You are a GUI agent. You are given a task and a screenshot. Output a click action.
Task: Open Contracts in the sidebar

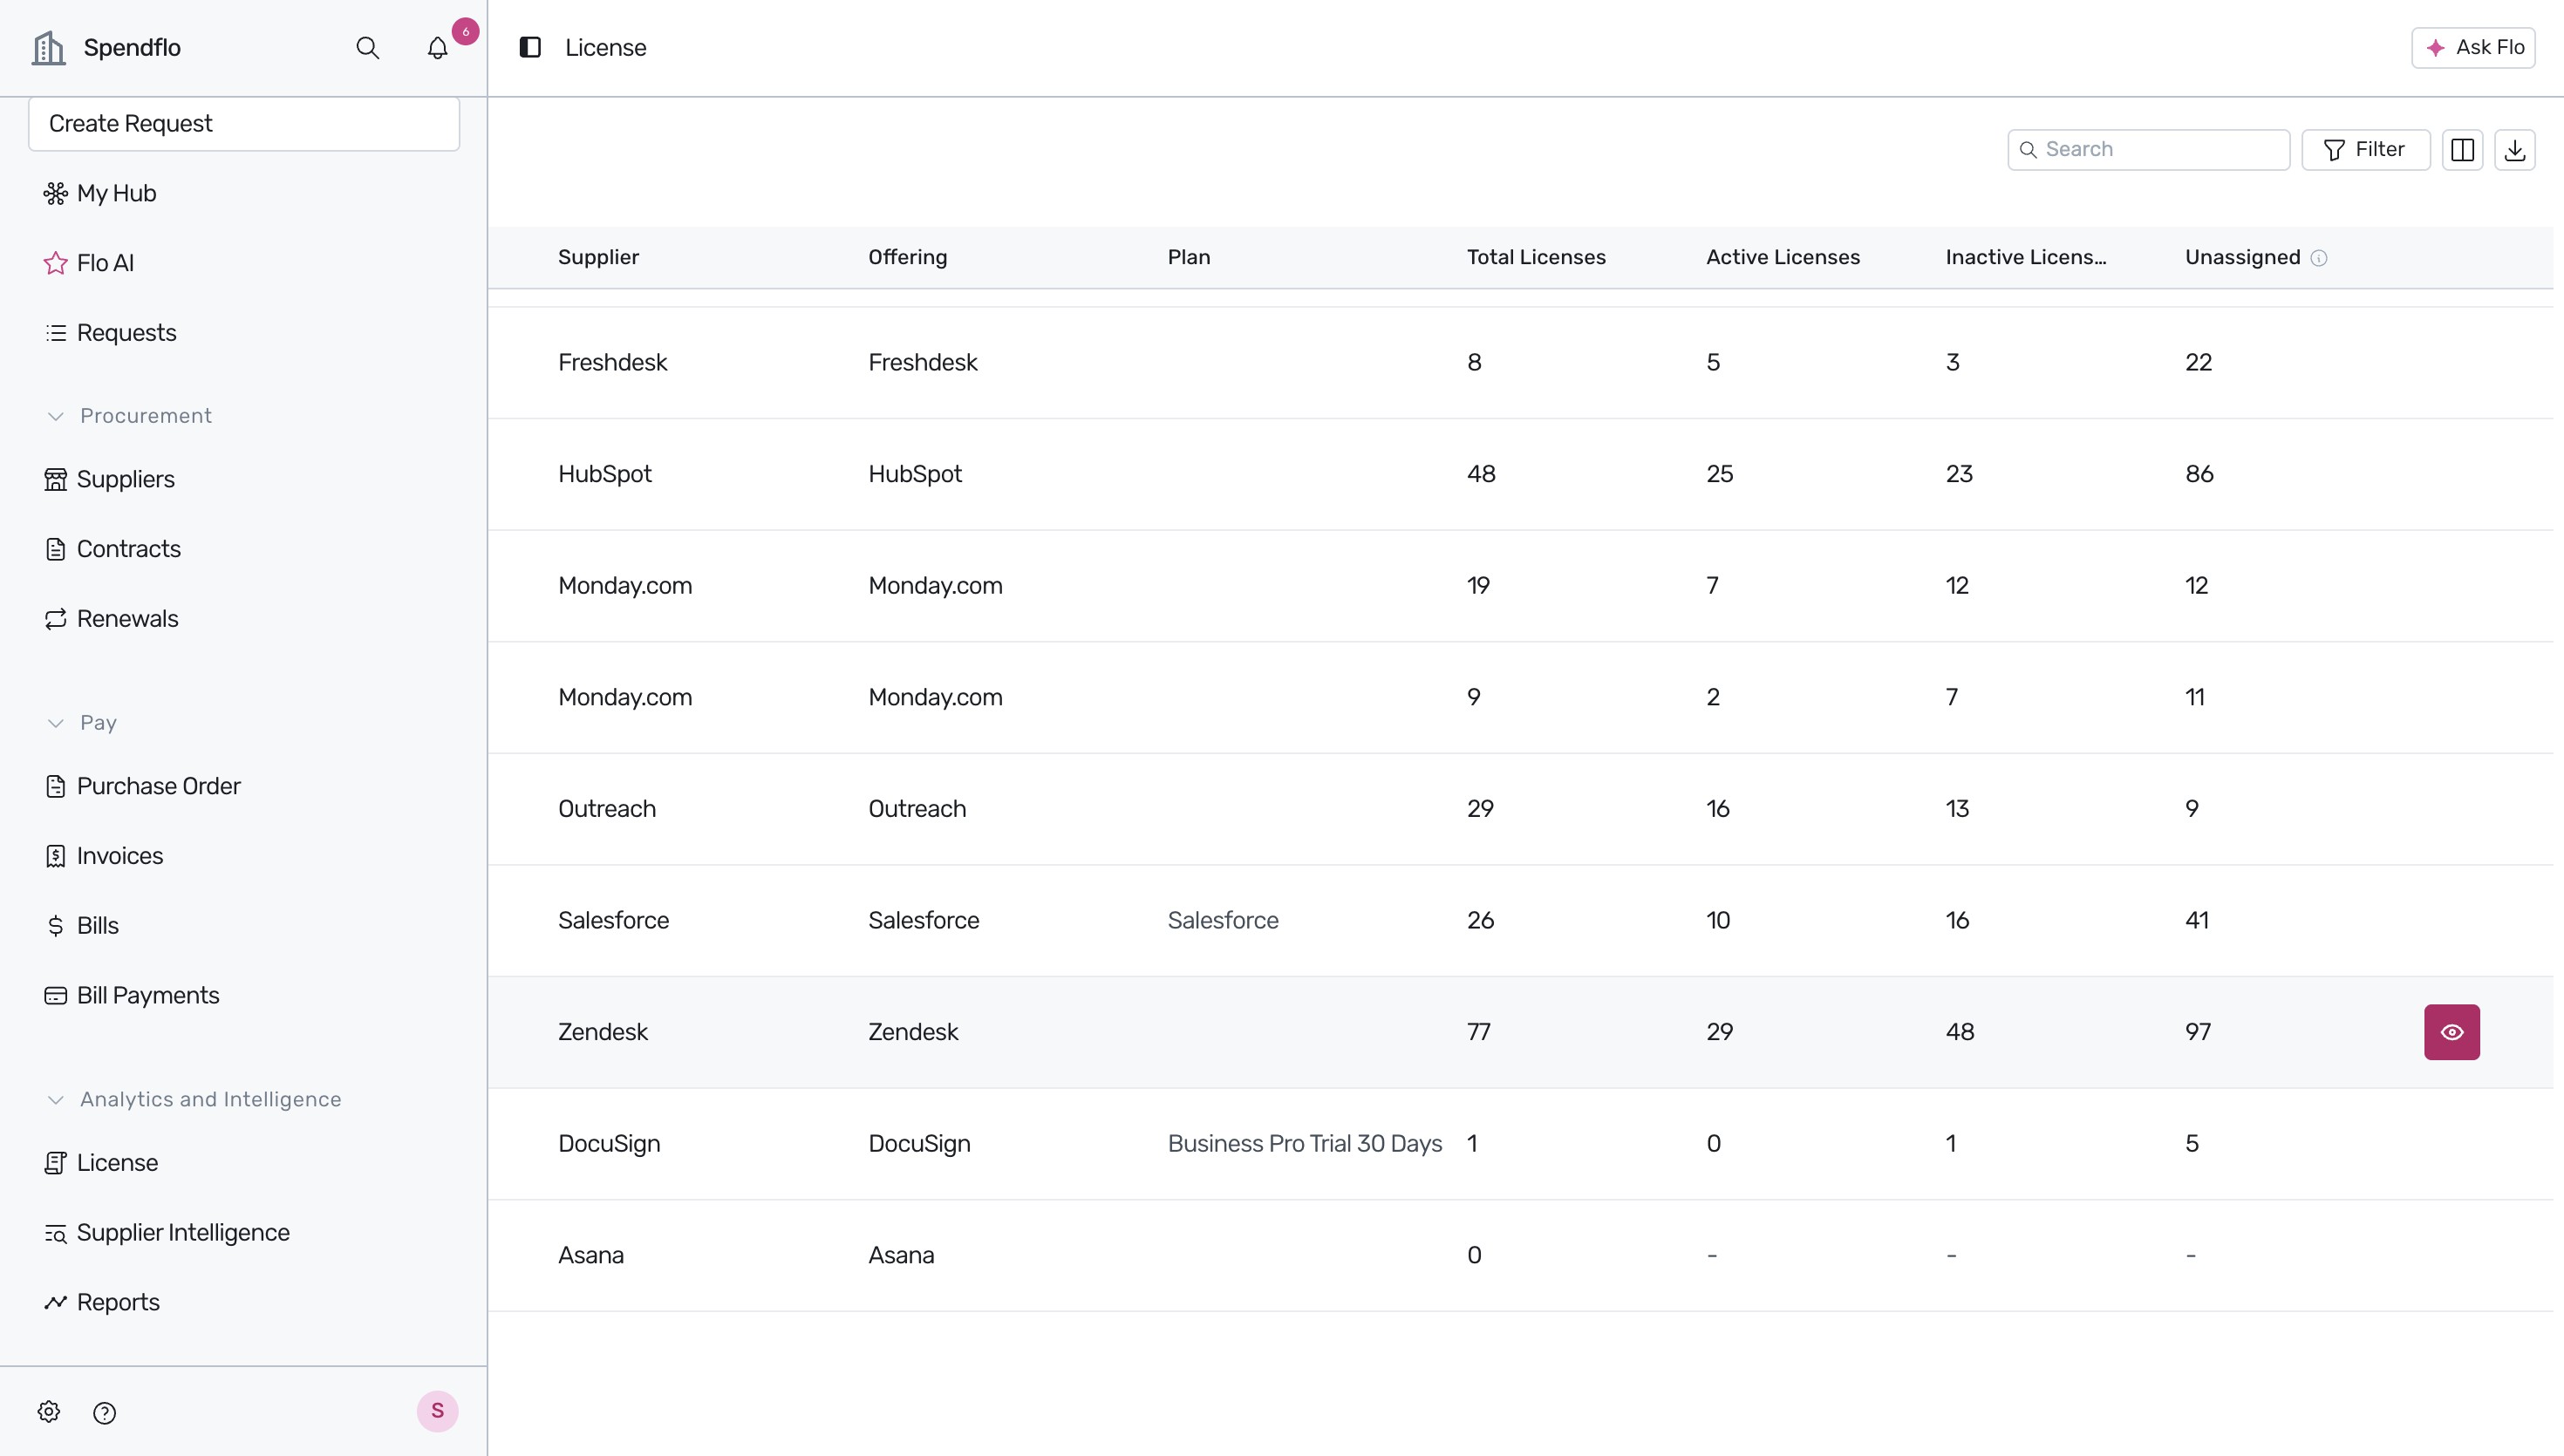[128, 549]
